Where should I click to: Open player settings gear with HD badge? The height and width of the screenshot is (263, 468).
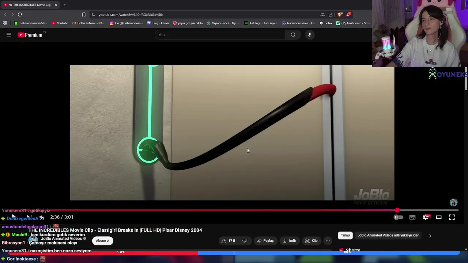[x=426, y=217]
